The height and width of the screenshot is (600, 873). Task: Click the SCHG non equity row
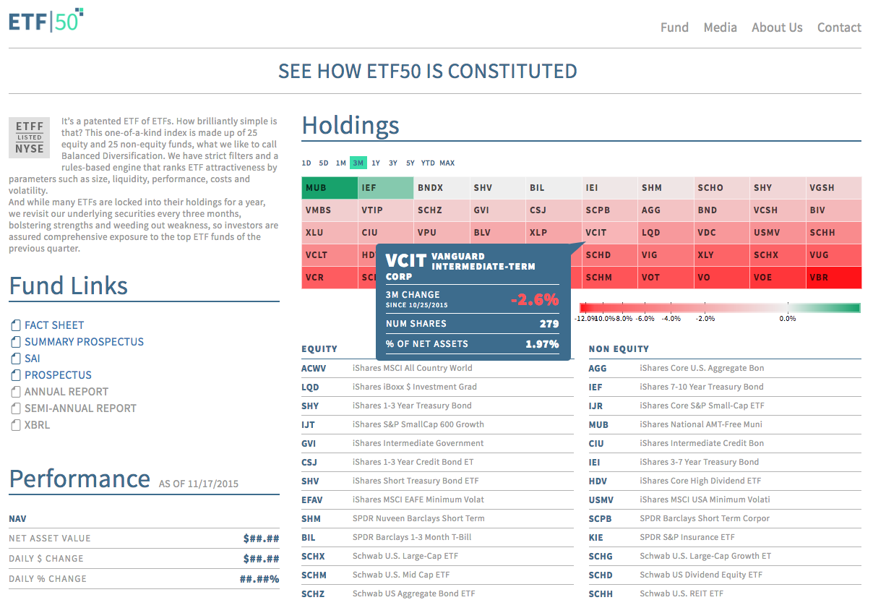pyautogui.click(x=725, y=556)
